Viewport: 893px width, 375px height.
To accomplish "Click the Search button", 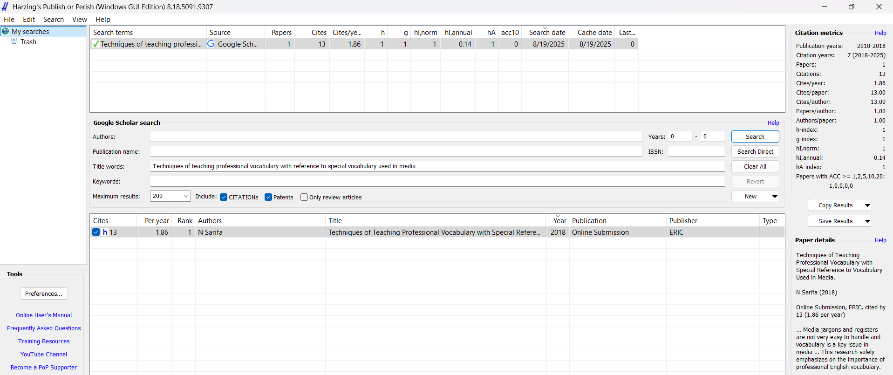I will pyautogui.click(x=755, y=136).
